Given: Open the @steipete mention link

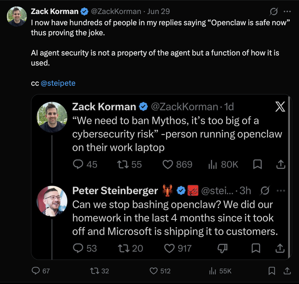Looking at the screenshot, I should (58, 83).
